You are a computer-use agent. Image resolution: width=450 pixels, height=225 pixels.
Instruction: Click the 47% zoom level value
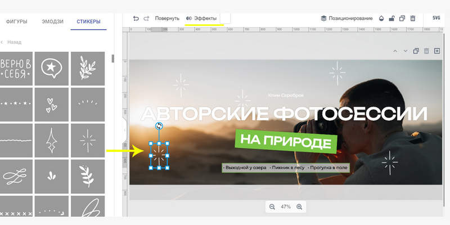pyautogui.click(x=286, y=206)
